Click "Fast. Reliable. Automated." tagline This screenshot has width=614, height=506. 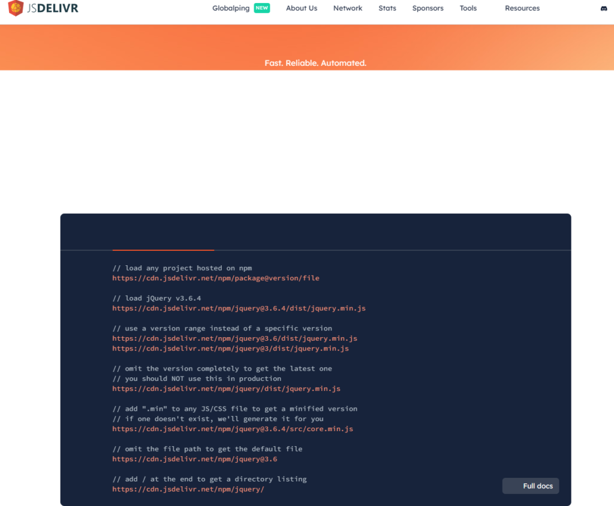315,63
